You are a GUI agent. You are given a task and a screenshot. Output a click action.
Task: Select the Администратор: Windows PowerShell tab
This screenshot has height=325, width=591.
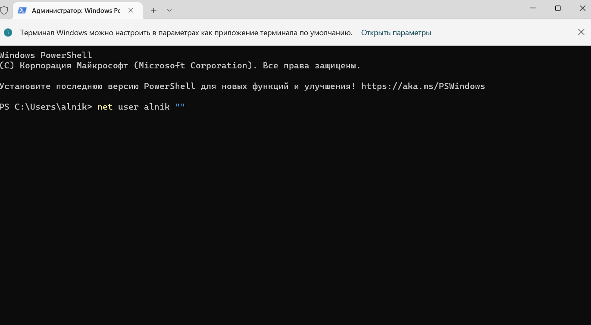pos(77,10)
